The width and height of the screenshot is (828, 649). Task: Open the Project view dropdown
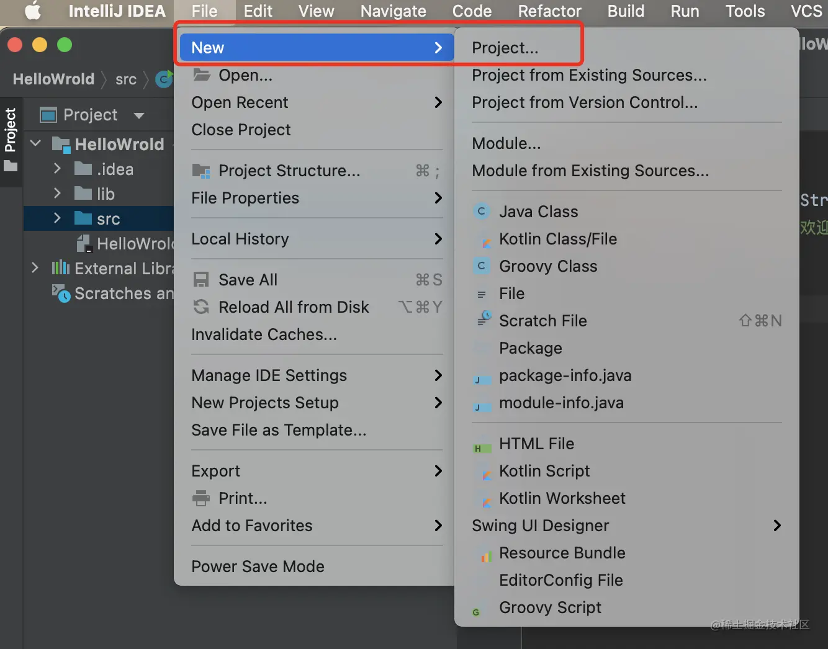tap(139, 115)
